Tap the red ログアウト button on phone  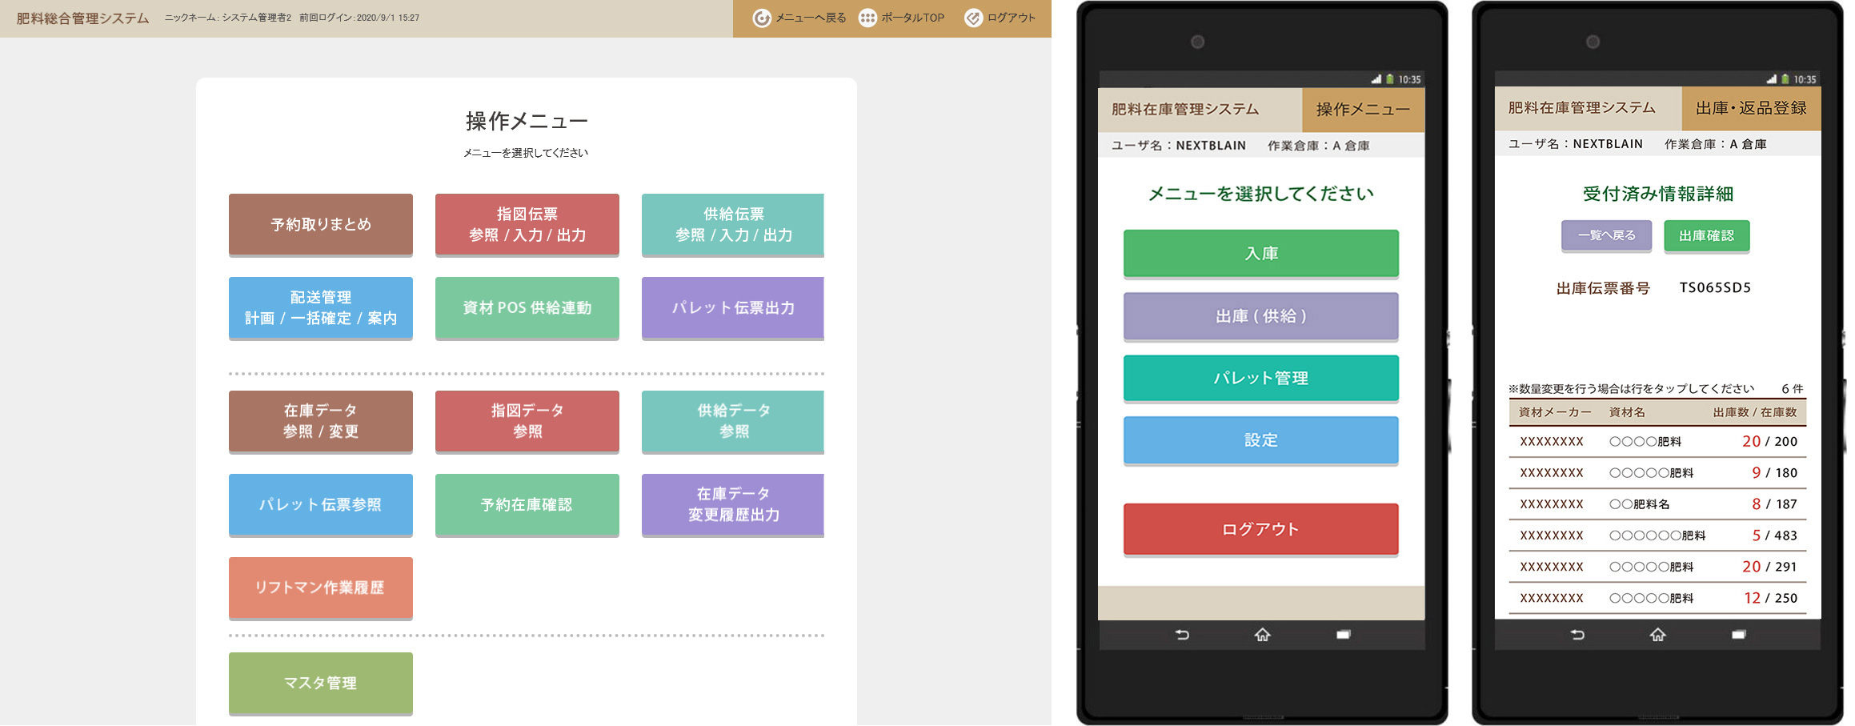[x=1260, y=528]
